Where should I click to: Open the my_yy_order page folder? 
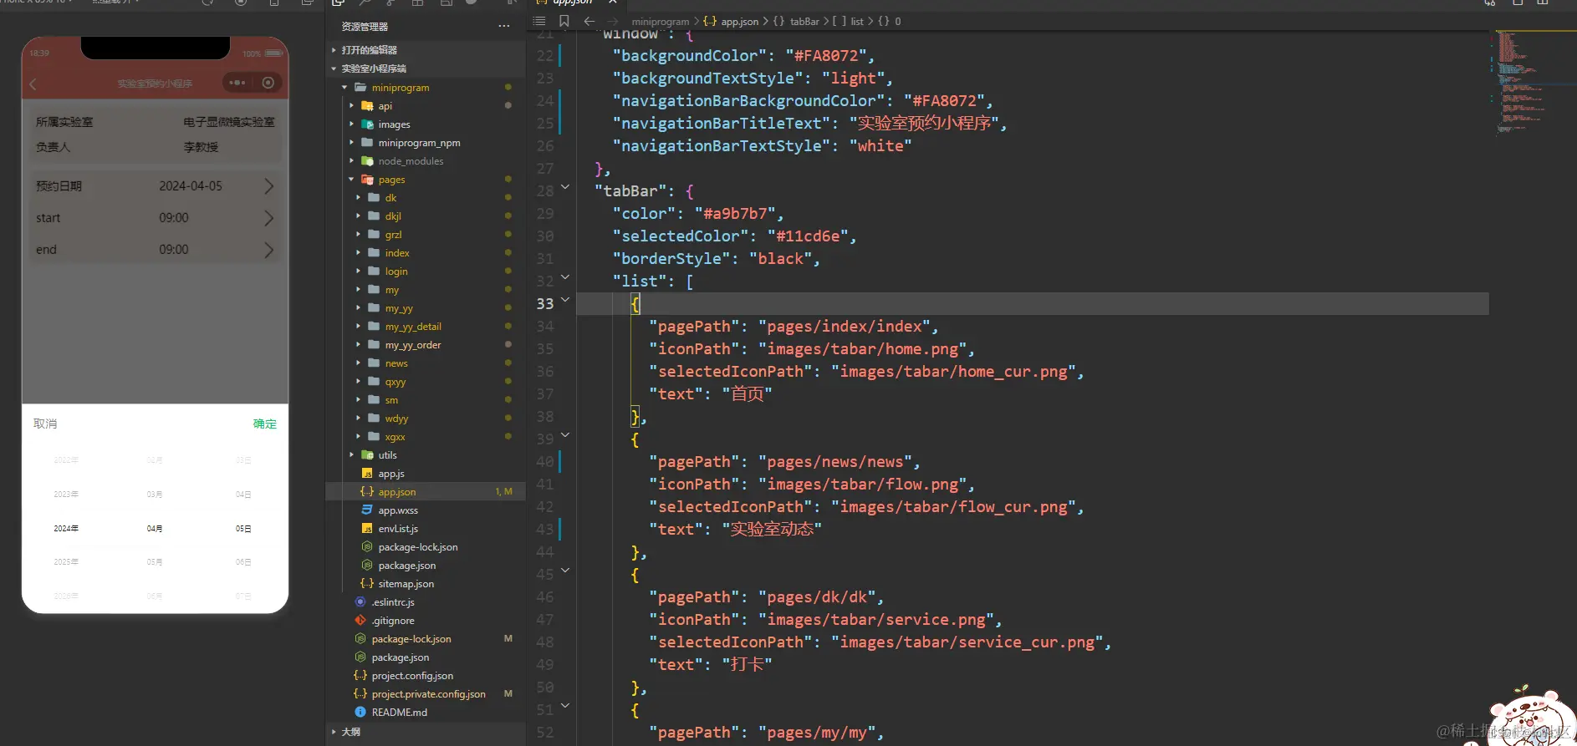pyautogui.click(x=413, y=345)
